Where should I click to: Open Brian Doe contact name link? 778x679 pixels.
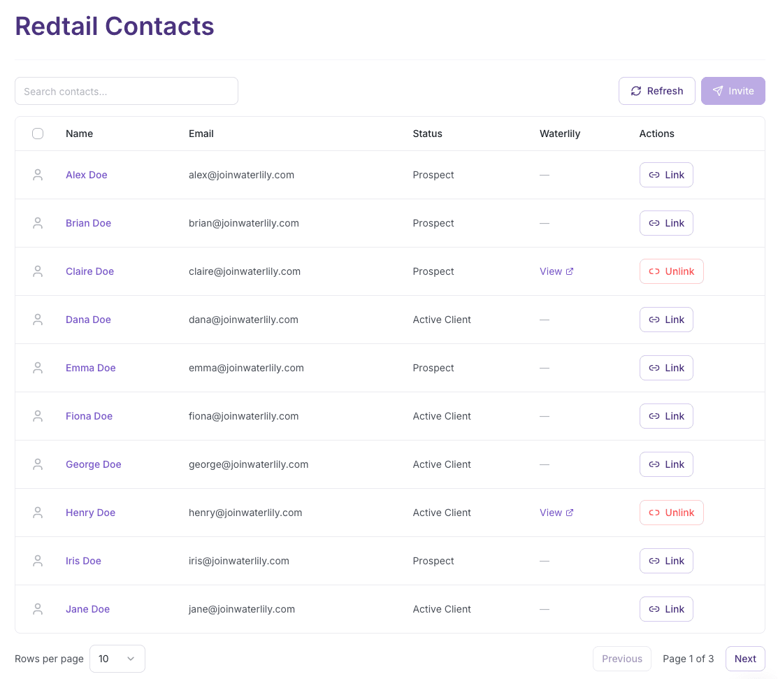click(88, 223)
